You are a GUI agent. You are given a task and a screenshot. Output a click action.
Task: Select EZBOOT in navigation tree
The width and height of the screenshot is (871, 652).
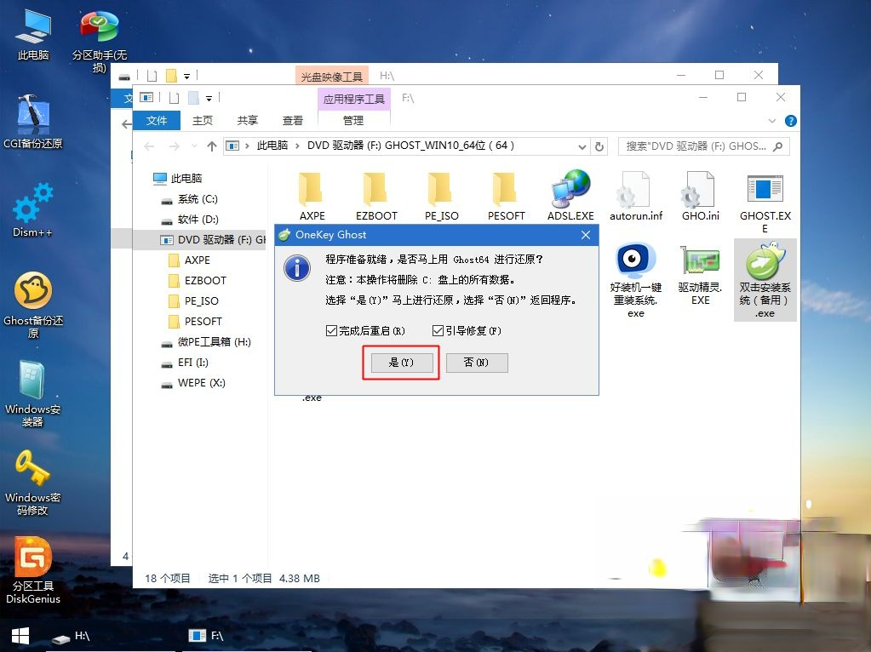pyautogui.click(x=198, y=280)
